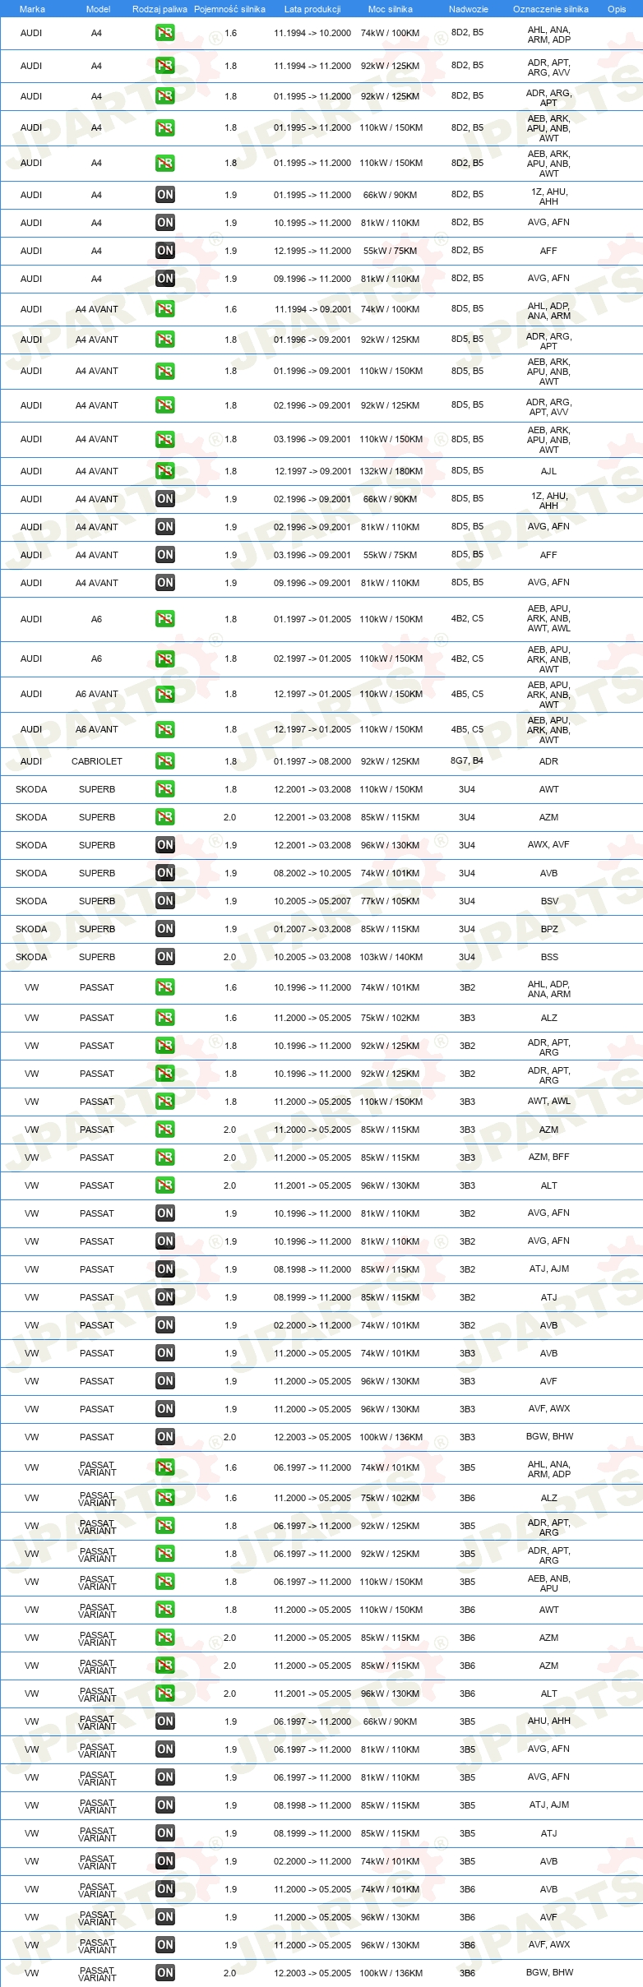Click PB icon in VW Passat AWT, AWL row

(x=165, y=1102)
